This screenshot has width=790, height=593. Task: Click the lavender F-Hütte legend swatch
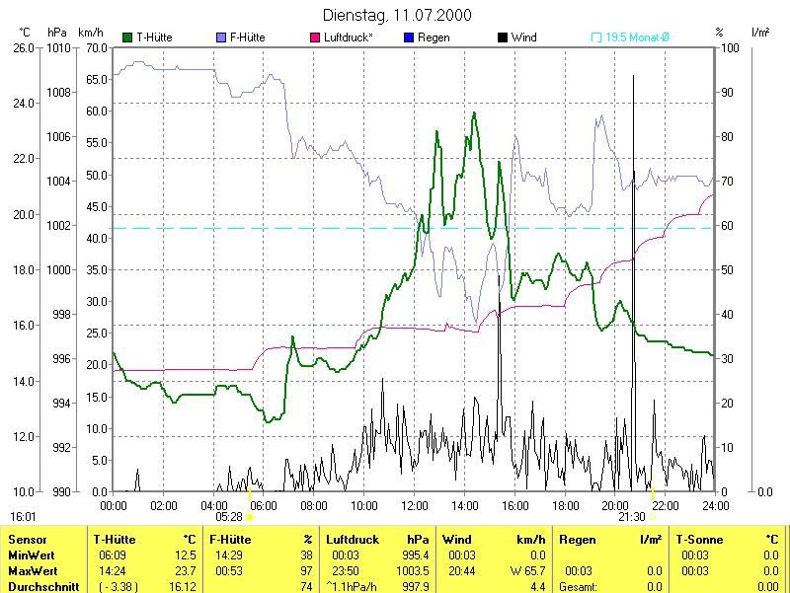pyautogui.click(x=221, y=37)
